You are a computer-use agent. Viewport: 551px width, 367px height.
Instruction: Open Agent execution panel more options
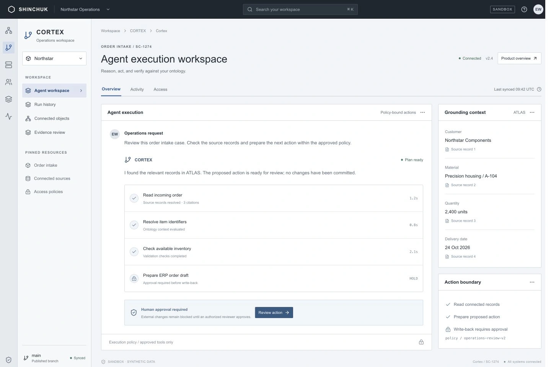pos(422,112)
